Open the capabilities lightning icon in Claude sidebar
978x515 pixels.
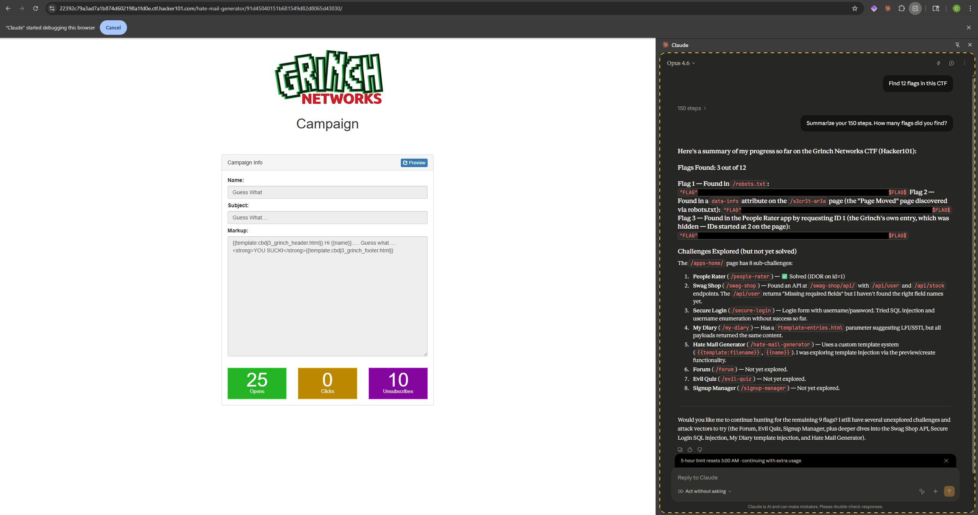(939, 63)
